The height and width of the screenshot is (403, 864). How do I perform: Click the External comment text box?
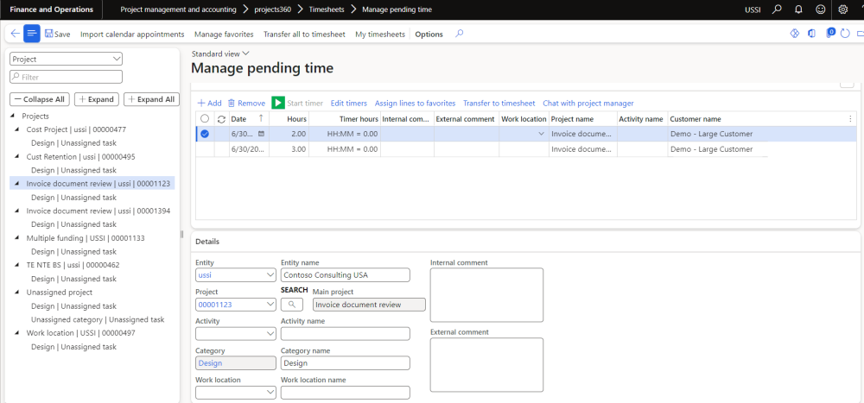(486, 364)
